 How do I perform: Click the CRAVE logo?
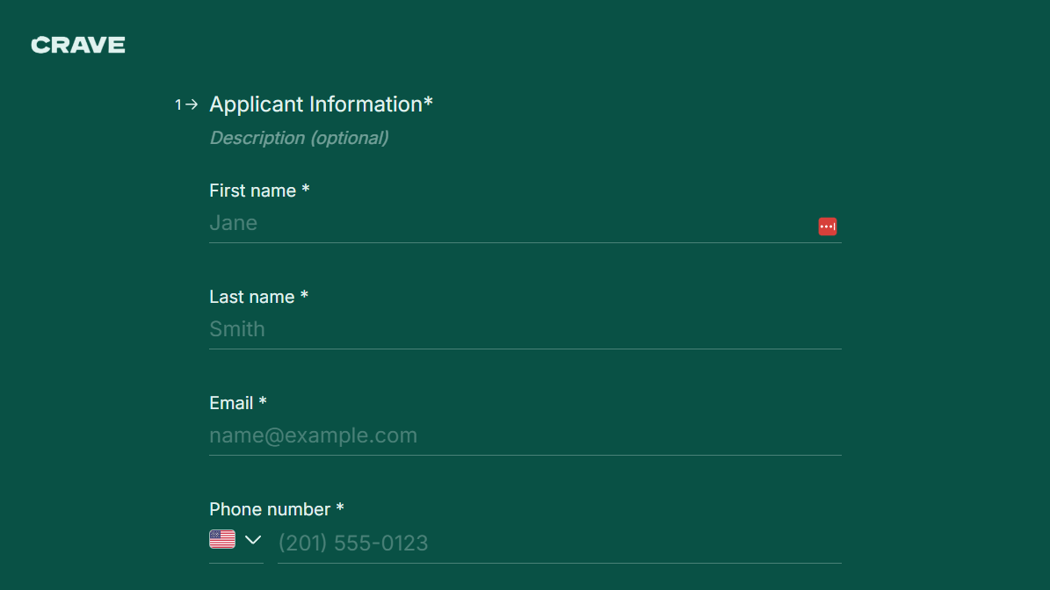(77, 45)
